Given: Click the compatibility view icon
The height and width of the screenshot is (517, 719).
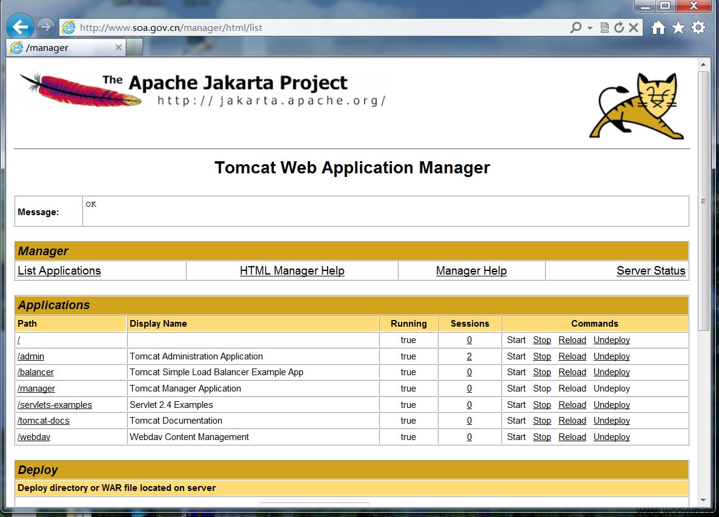Looking at the screenshot, I should click(x=605, y=27).
